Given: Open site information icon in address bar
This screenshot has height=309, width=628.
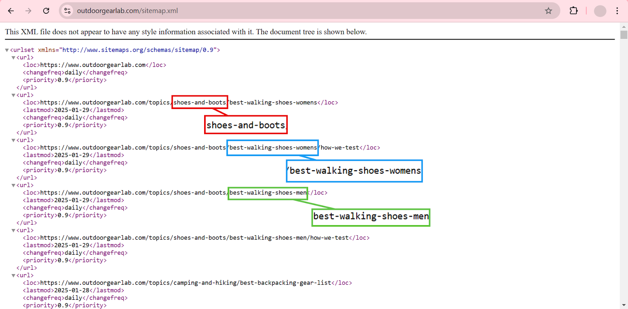Looking at the screenshot, I should 68,11.
